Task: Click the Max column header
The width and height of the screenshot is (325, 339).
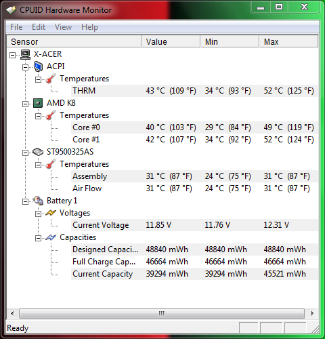Action: (x=288, y=41)
